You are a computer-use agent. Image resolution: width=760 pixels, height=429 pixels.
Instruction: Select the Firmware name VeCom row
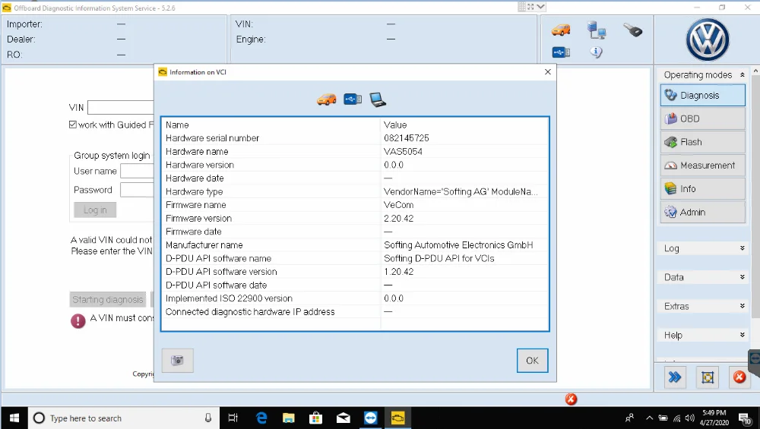pyautogui.click(x=355, y=205)
